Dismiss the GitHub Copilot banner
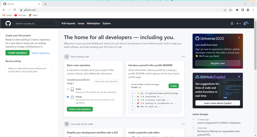 (239, 77)
